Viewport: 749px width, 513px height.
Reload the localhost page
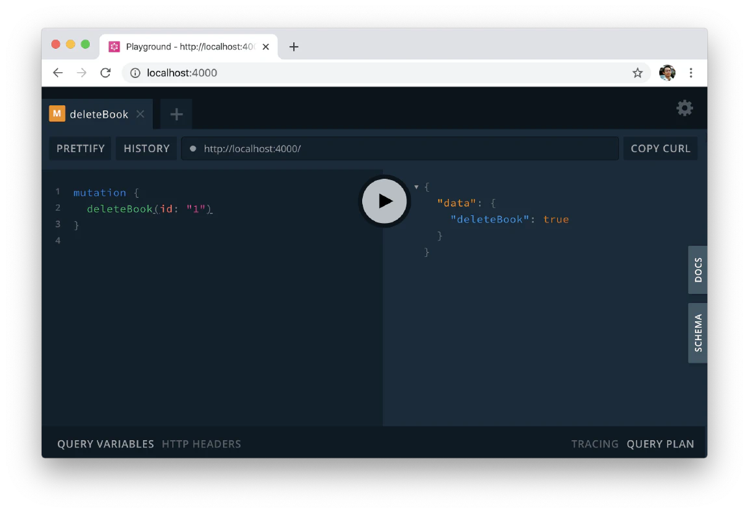pyautogui.click(x=105, y=73)
